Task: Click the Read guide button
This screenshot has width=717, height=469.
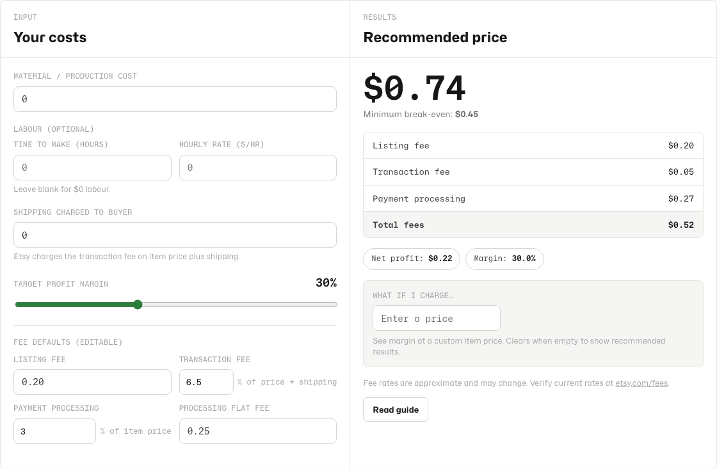Action: (x=396, y=409)
